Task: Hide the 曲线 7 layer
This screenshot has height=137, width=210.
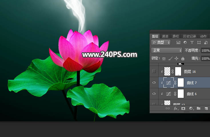Action: click(x=154, y=82)
